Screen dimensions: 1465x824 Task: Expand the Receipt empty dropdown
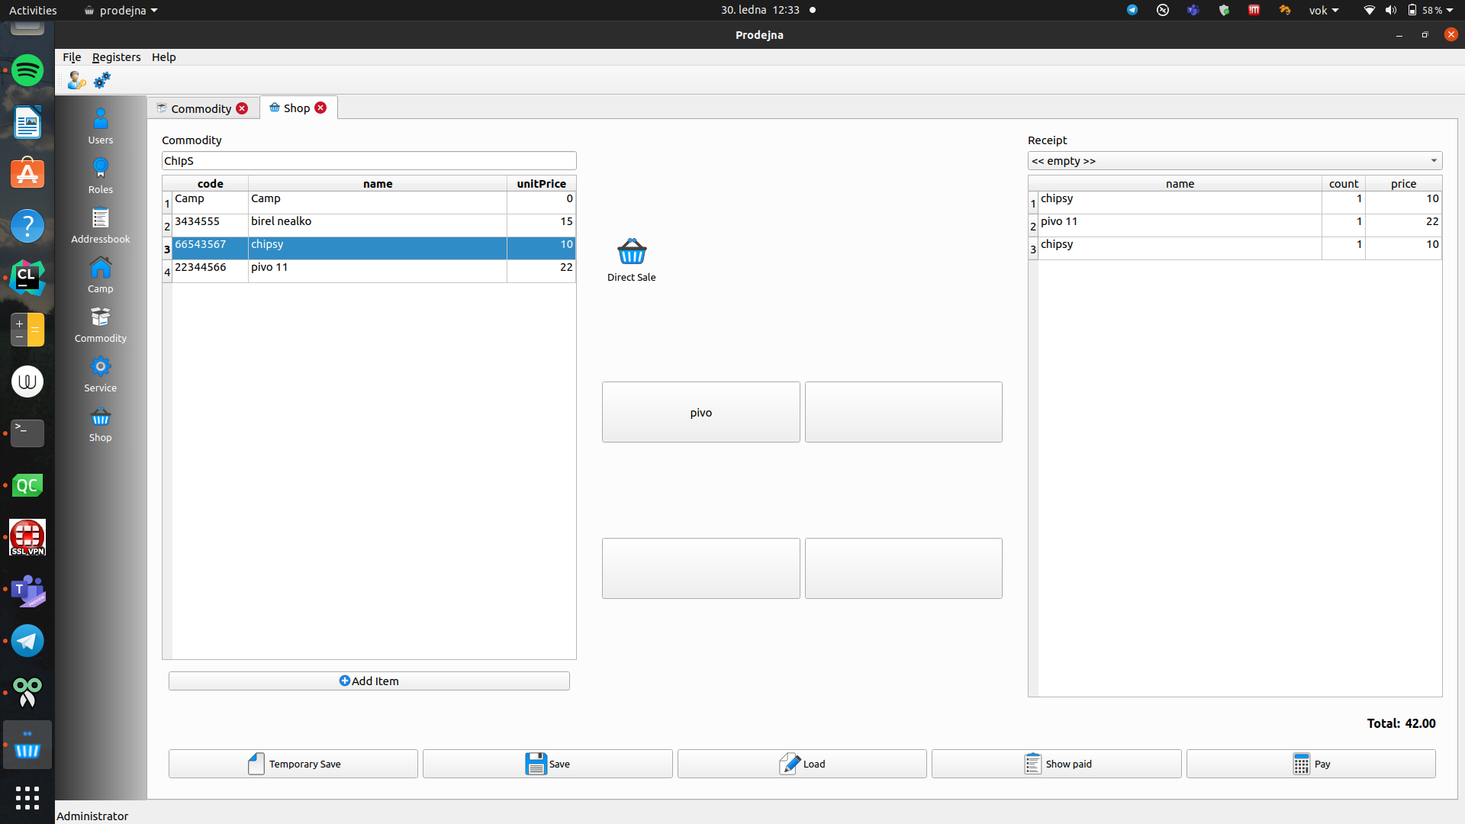1235,161
